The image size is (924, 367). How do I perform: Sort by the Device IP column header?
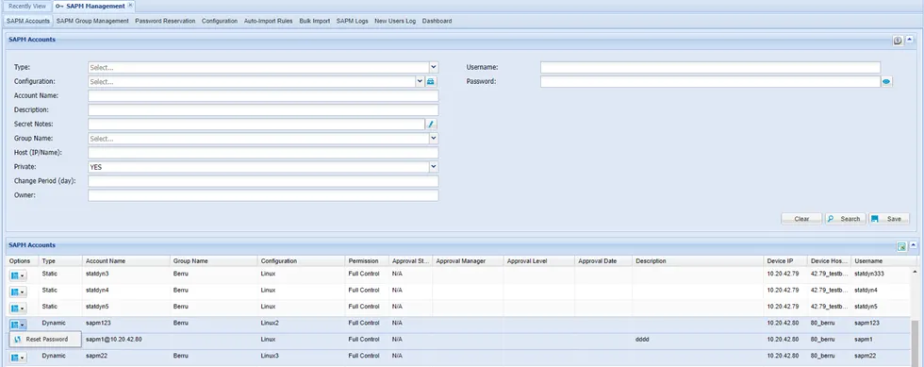(x=785, y=260)
